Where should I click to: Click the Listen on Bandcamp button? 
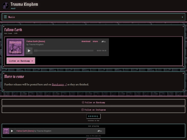(x=21, y=61)
